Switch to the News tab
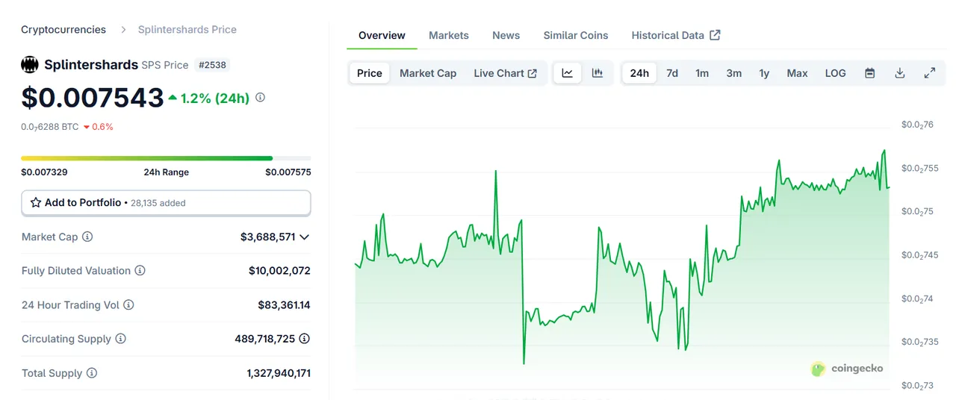The height and width of the screenshot is (400, 956). (x=506, y=35)
